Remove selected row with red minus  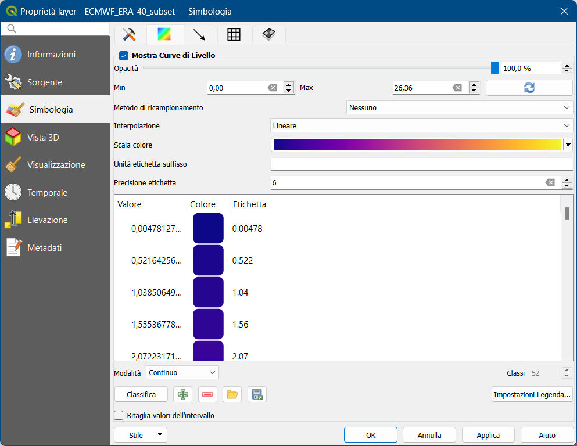(207, 394)
